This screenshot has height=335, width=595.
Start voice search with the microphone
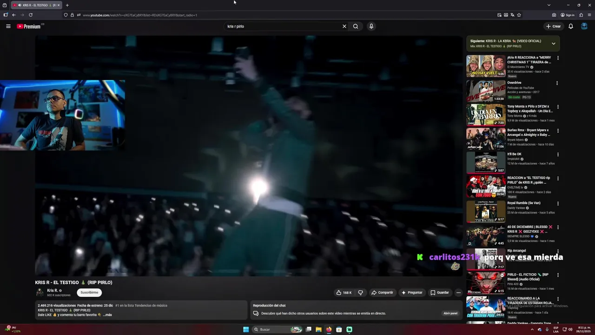coord(371,27)
